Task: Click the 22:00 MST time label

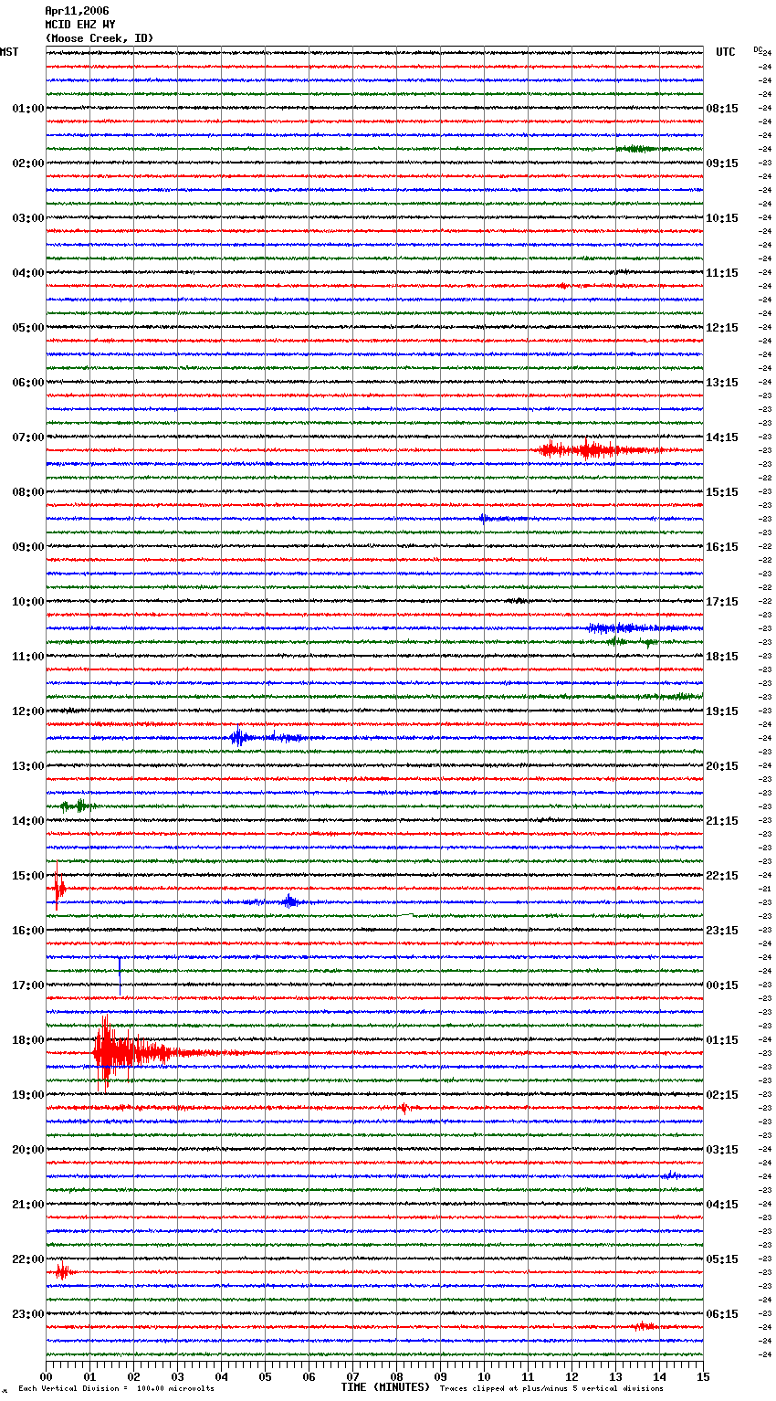Action: pos(28,1259)
